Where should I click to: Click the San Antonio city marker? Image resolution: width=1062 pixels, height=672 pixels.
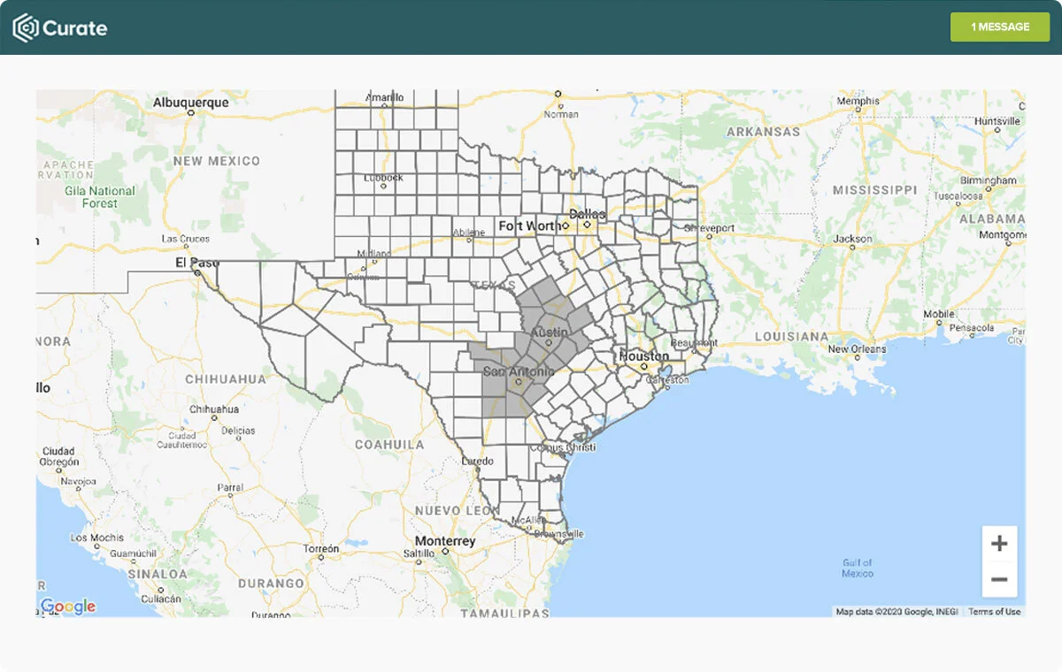[x=518, y=383]
